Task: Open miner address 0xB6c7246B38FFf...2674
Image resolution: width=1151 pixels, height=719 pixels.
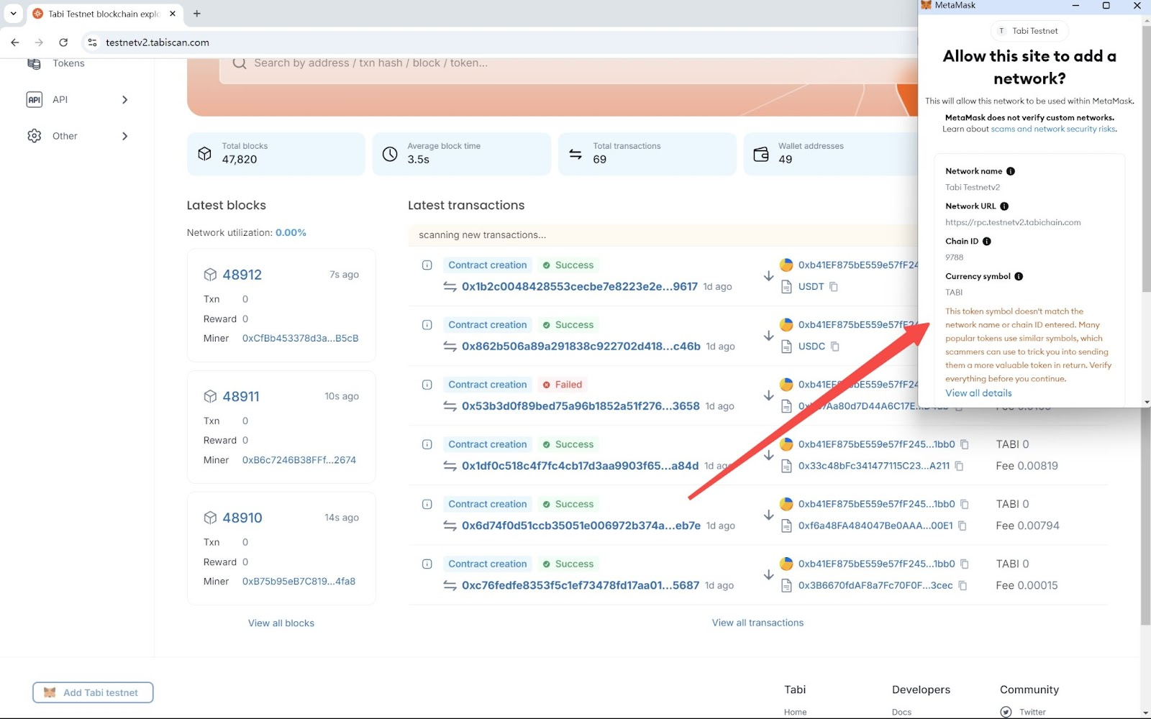Action: click(299, 460)
